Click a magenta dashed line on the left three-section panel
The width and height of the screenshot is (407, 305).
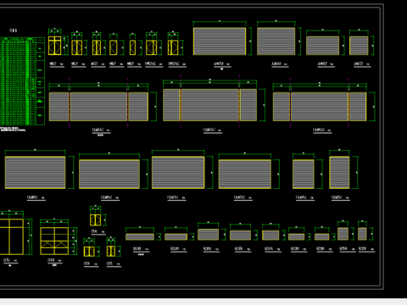70,103
